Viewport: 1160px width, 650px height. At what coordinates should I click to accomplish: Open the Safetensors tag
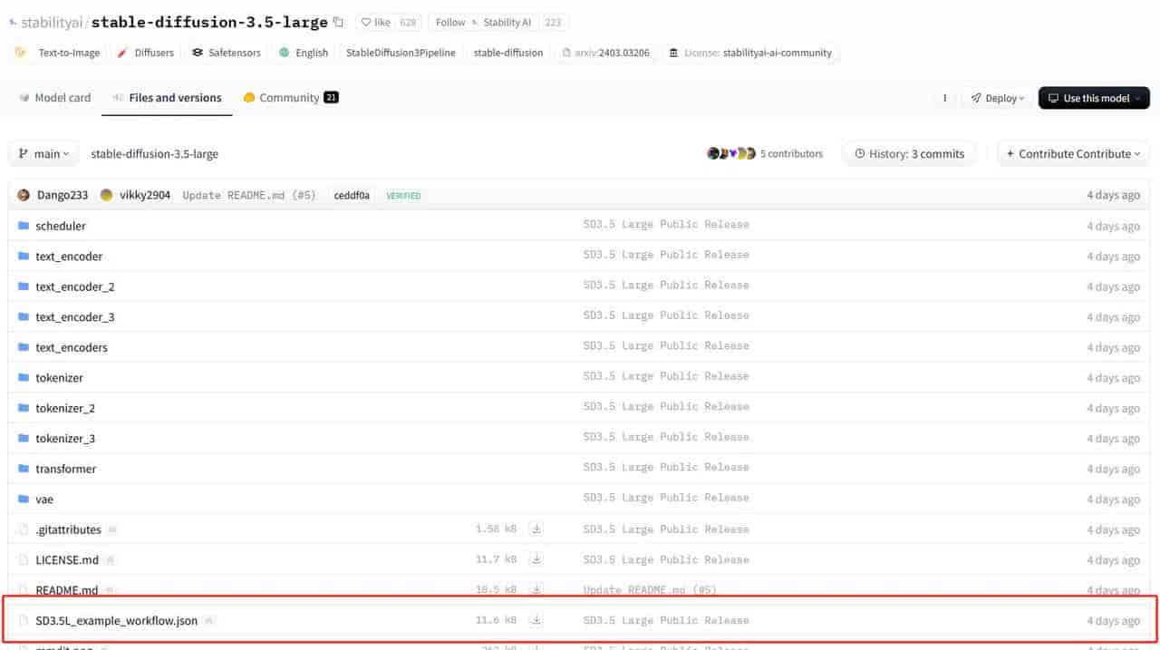[x=225, y=53]
